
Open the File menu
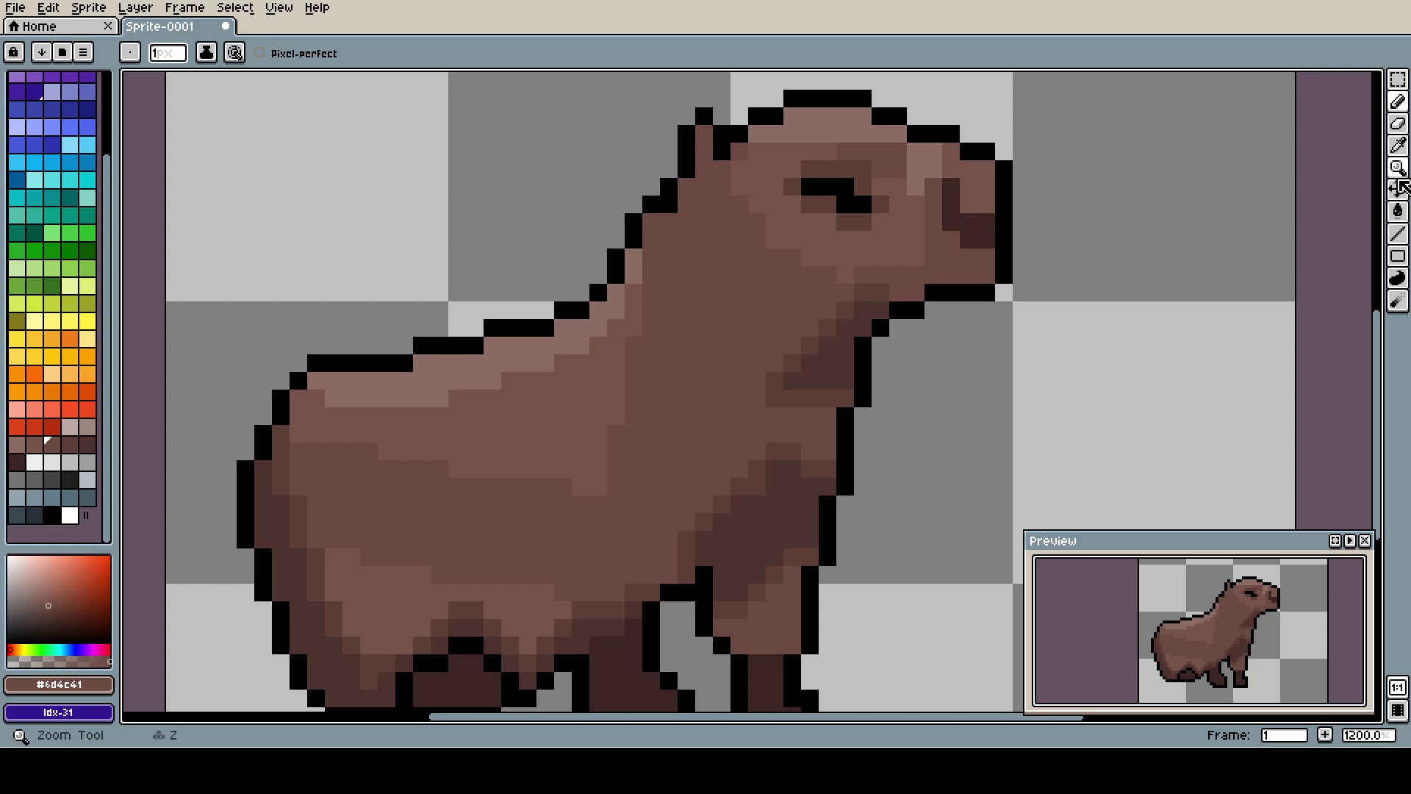tap(15, 7)
